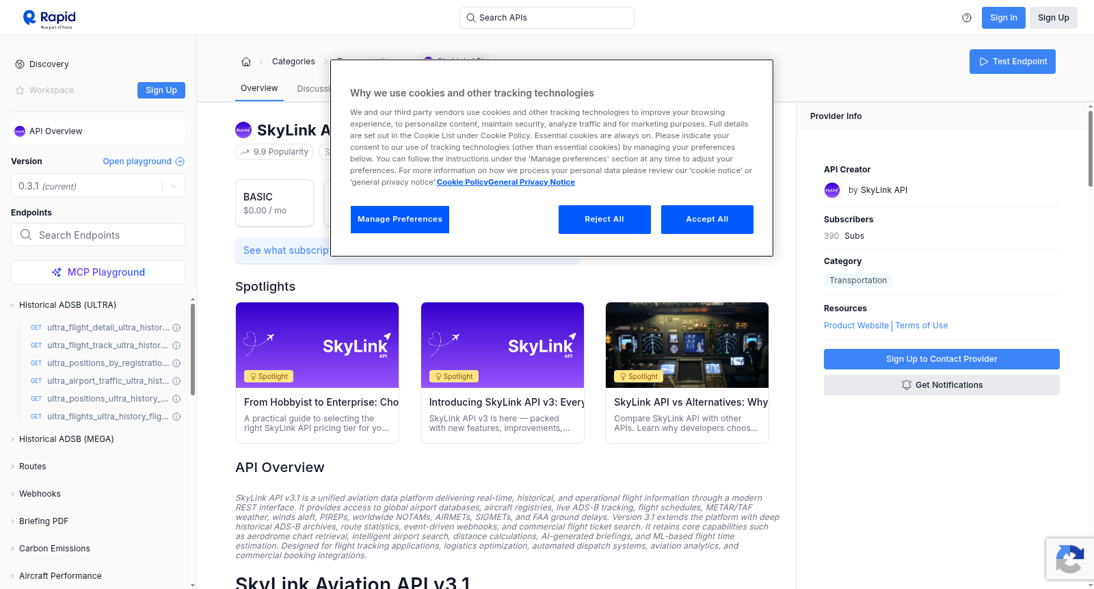Expand the Historical ADSB (MEGA) group

click(x=12, y=439)
